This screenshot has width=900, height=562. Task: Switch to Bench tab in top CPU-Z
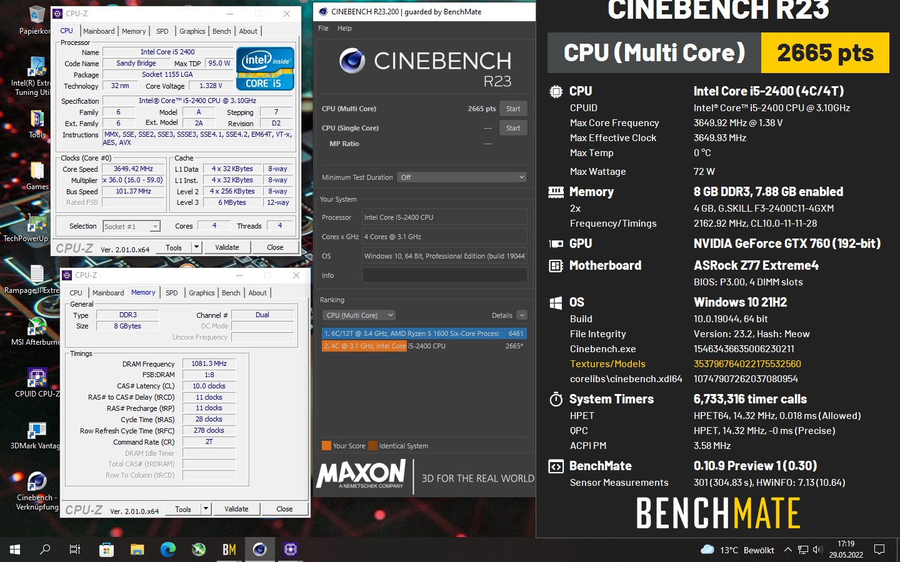(222, 31)
